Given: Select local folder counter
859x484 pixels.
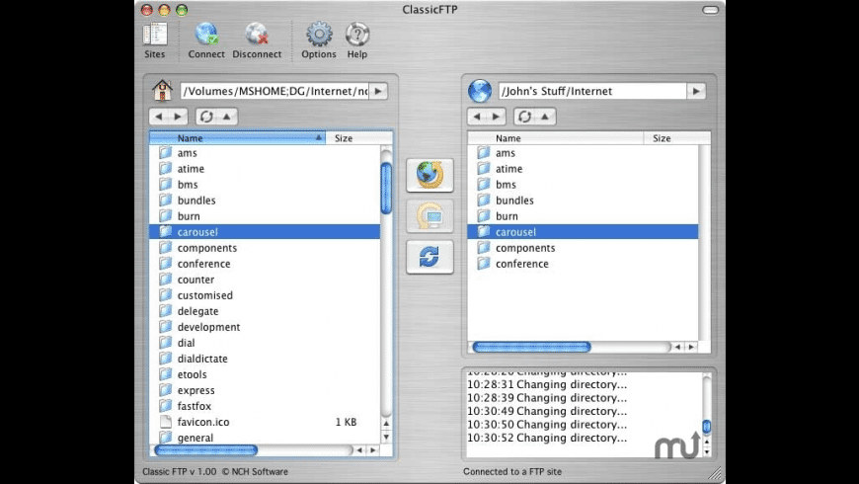Looking at the screenshot, I should [x=265, y=280].
